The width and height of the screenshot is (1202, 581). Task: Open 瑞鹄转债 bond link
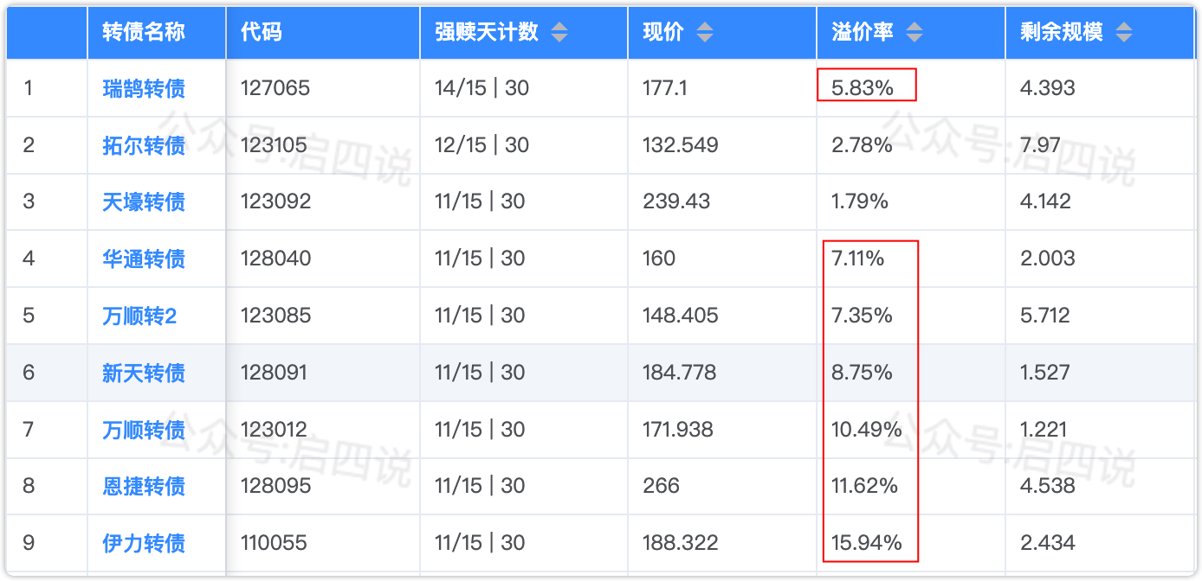pyautogui.click(x=144, y=88)
